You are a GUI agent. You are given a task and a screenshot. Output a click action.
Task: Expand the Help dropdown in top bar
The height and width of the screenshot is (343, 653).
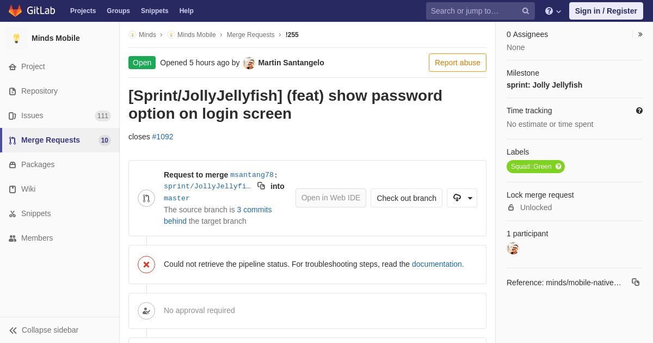point(553,11)
